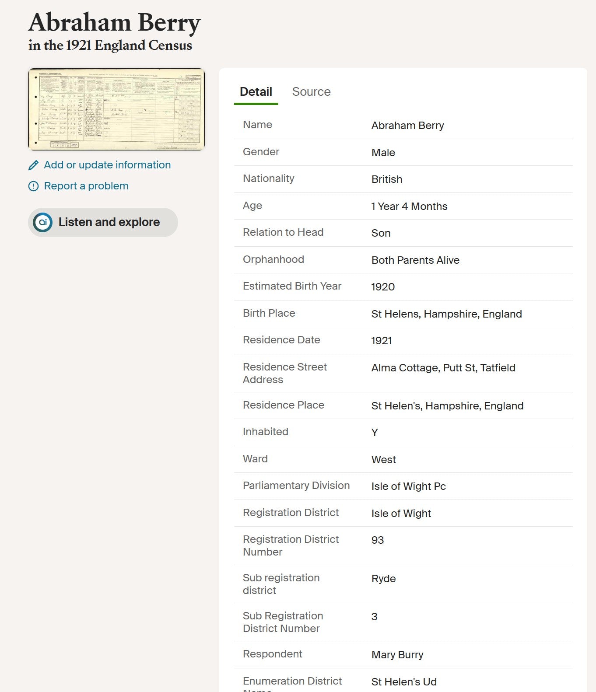The height and width of the screenshot is (692, 596).
Task: Click the report problem exclamation icon
Action: [33, 186]
